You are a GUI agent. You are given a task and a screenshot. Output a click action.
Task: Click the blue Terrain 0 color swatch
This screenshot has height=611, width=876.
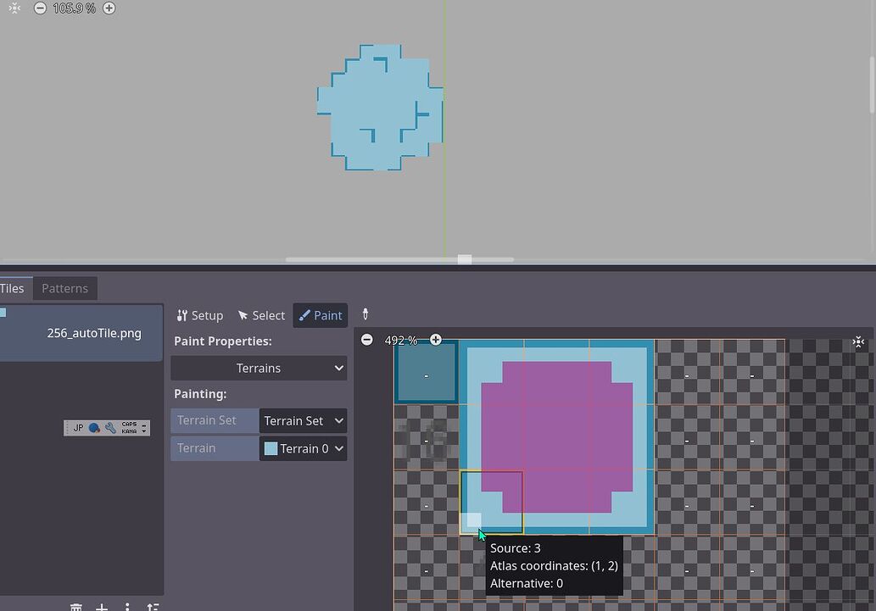271,448
